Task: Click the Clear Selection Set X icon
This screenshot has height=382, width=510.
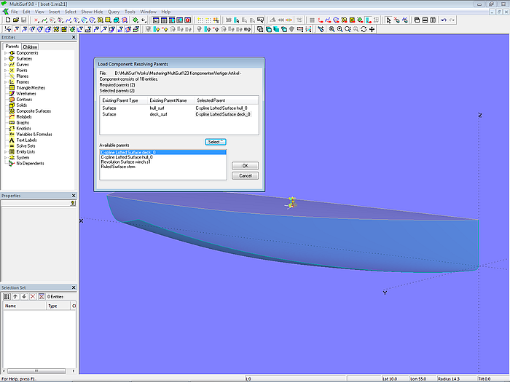Action: (31, 297)
